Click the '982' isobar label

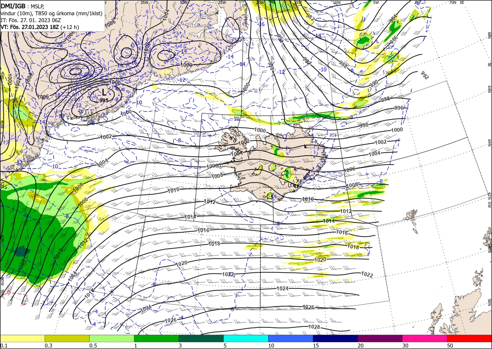(x=310, y=18)
